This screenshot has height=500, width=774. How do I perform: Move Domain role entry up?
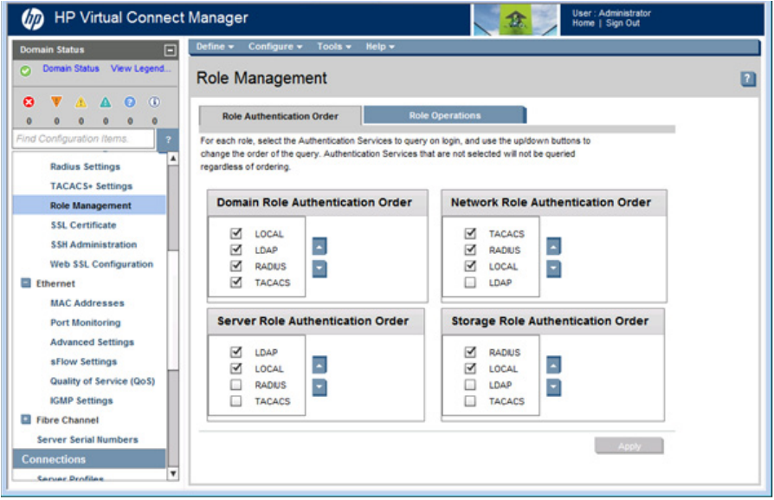coord(319,246)
